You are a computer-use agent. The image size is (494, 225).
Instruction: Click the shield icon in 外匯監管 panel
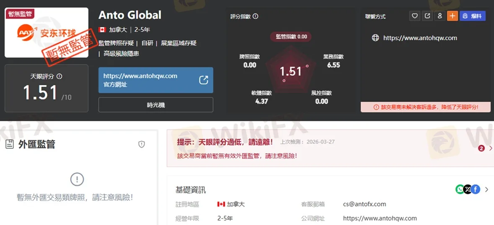tap(142, 144)
